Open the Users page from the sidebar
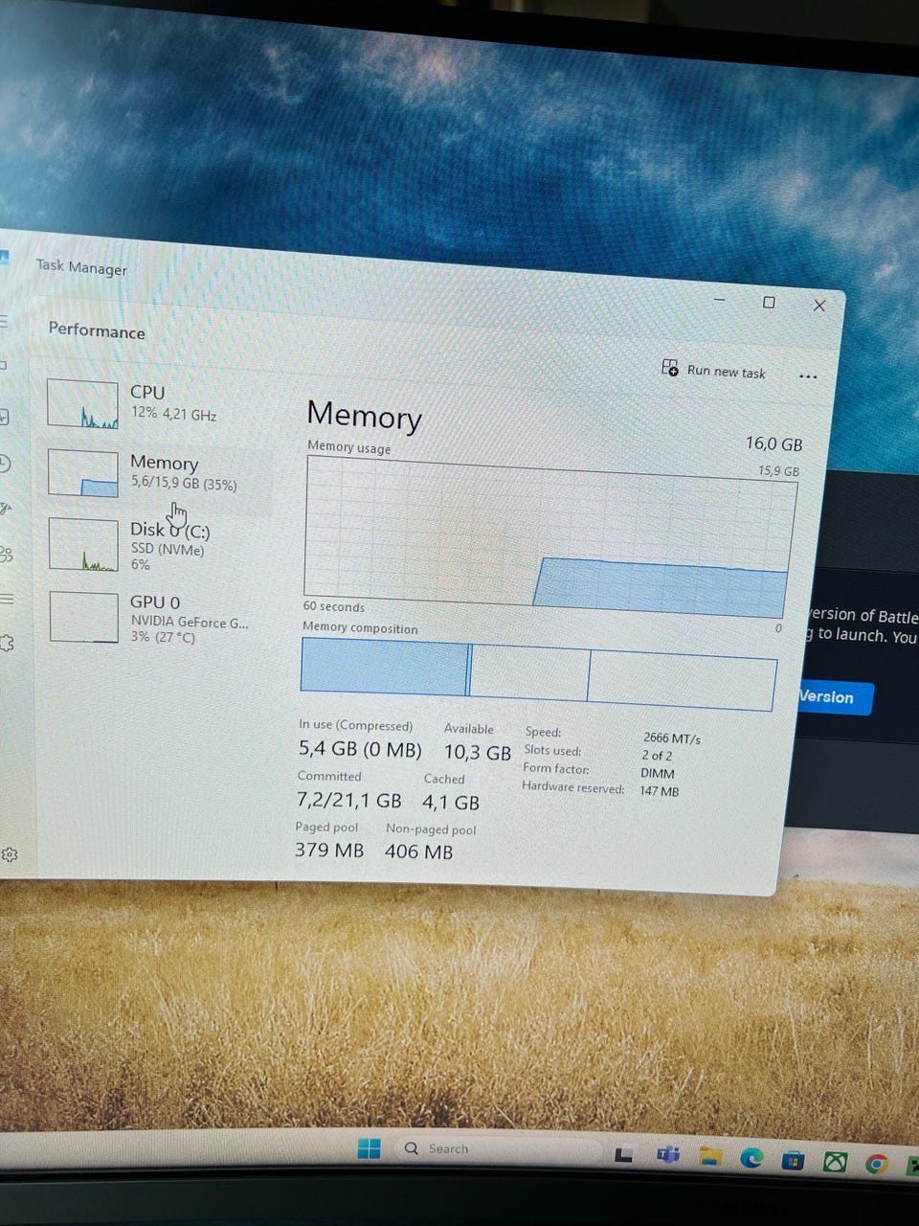The image size is (919, 1226). point(5,554)
